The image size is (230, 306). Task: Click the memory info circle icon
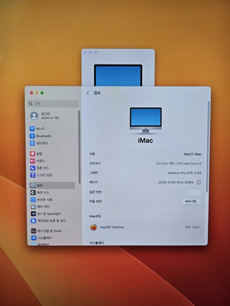[x=198, y=182]
